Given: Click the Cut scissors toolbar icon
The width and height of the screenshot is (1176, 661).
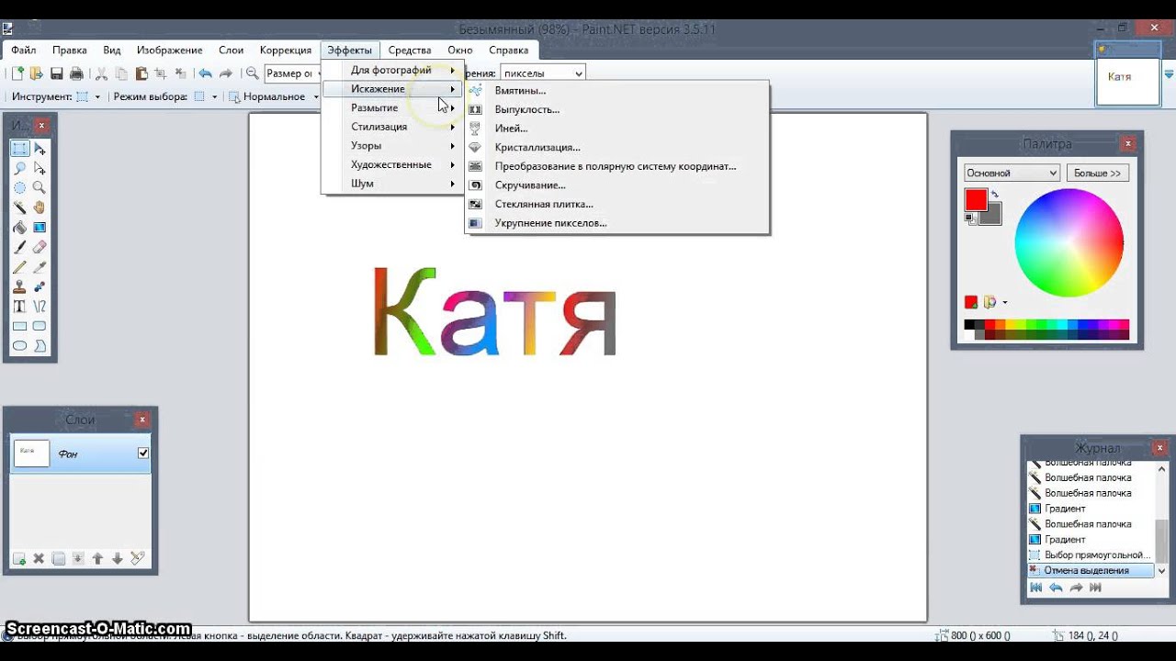Looking at the screenshot, I should (101, 73).
